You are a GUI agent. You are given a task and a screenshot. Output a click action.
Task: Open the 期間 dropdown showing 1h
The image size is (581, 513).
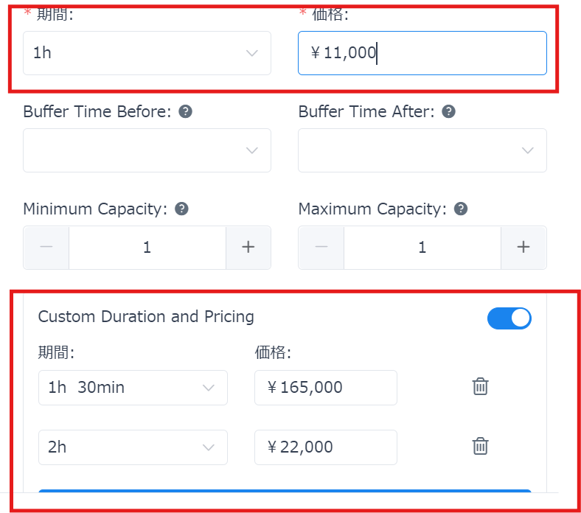tap(147, 53)
